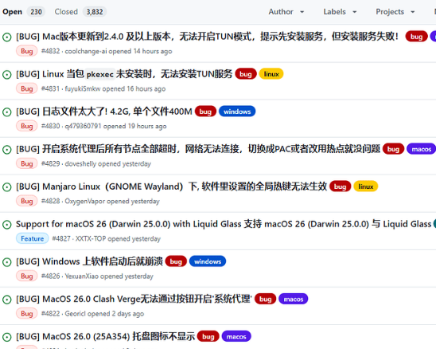Open issue Linux pkexec 未安装时 TUN服务
The image size is (436, 349).
pos(124,74)
